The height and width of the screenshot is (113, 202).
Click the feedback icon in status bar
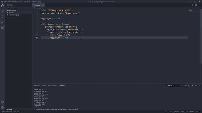(x=197, y=112)
